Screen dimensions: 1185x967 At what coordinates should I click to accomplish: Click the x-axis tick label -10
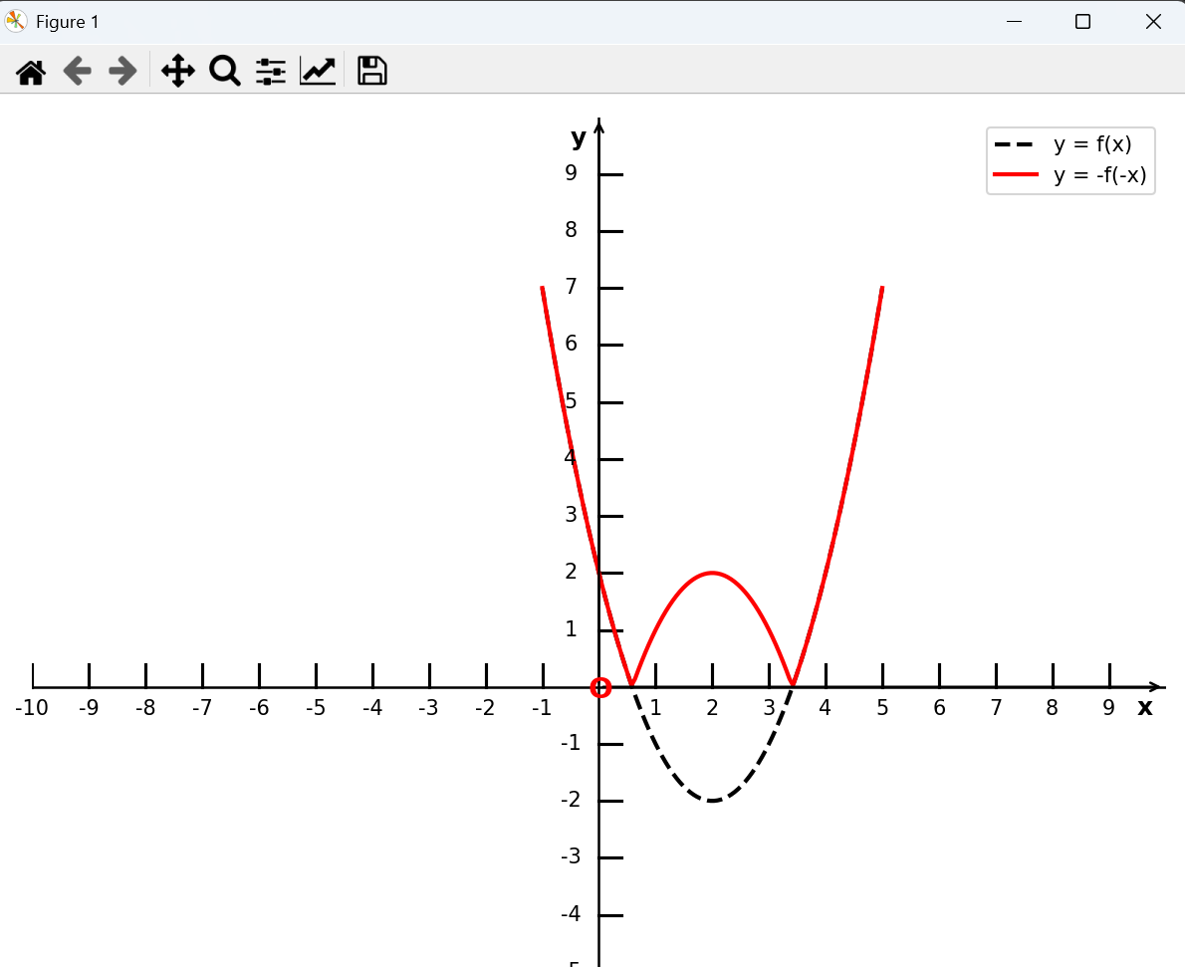[32, 708]
